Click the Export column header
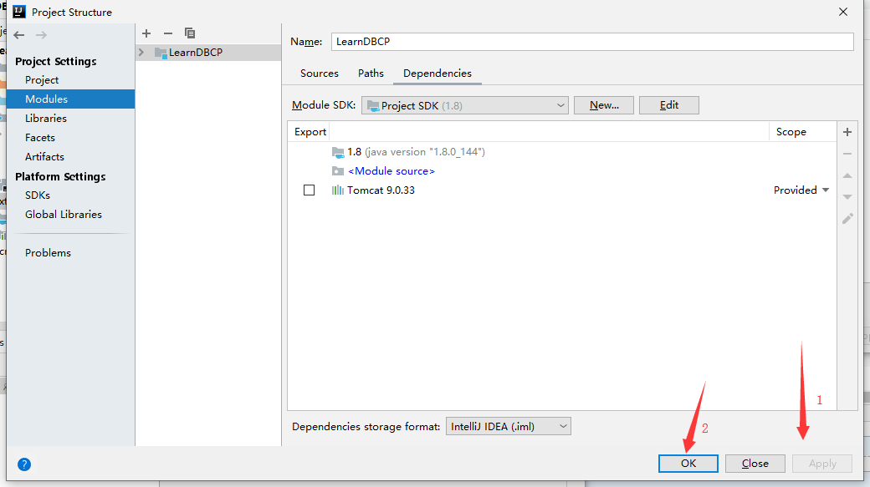 coord(310,132)
